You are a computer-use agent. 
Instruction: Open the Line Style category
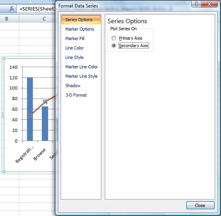74,57
